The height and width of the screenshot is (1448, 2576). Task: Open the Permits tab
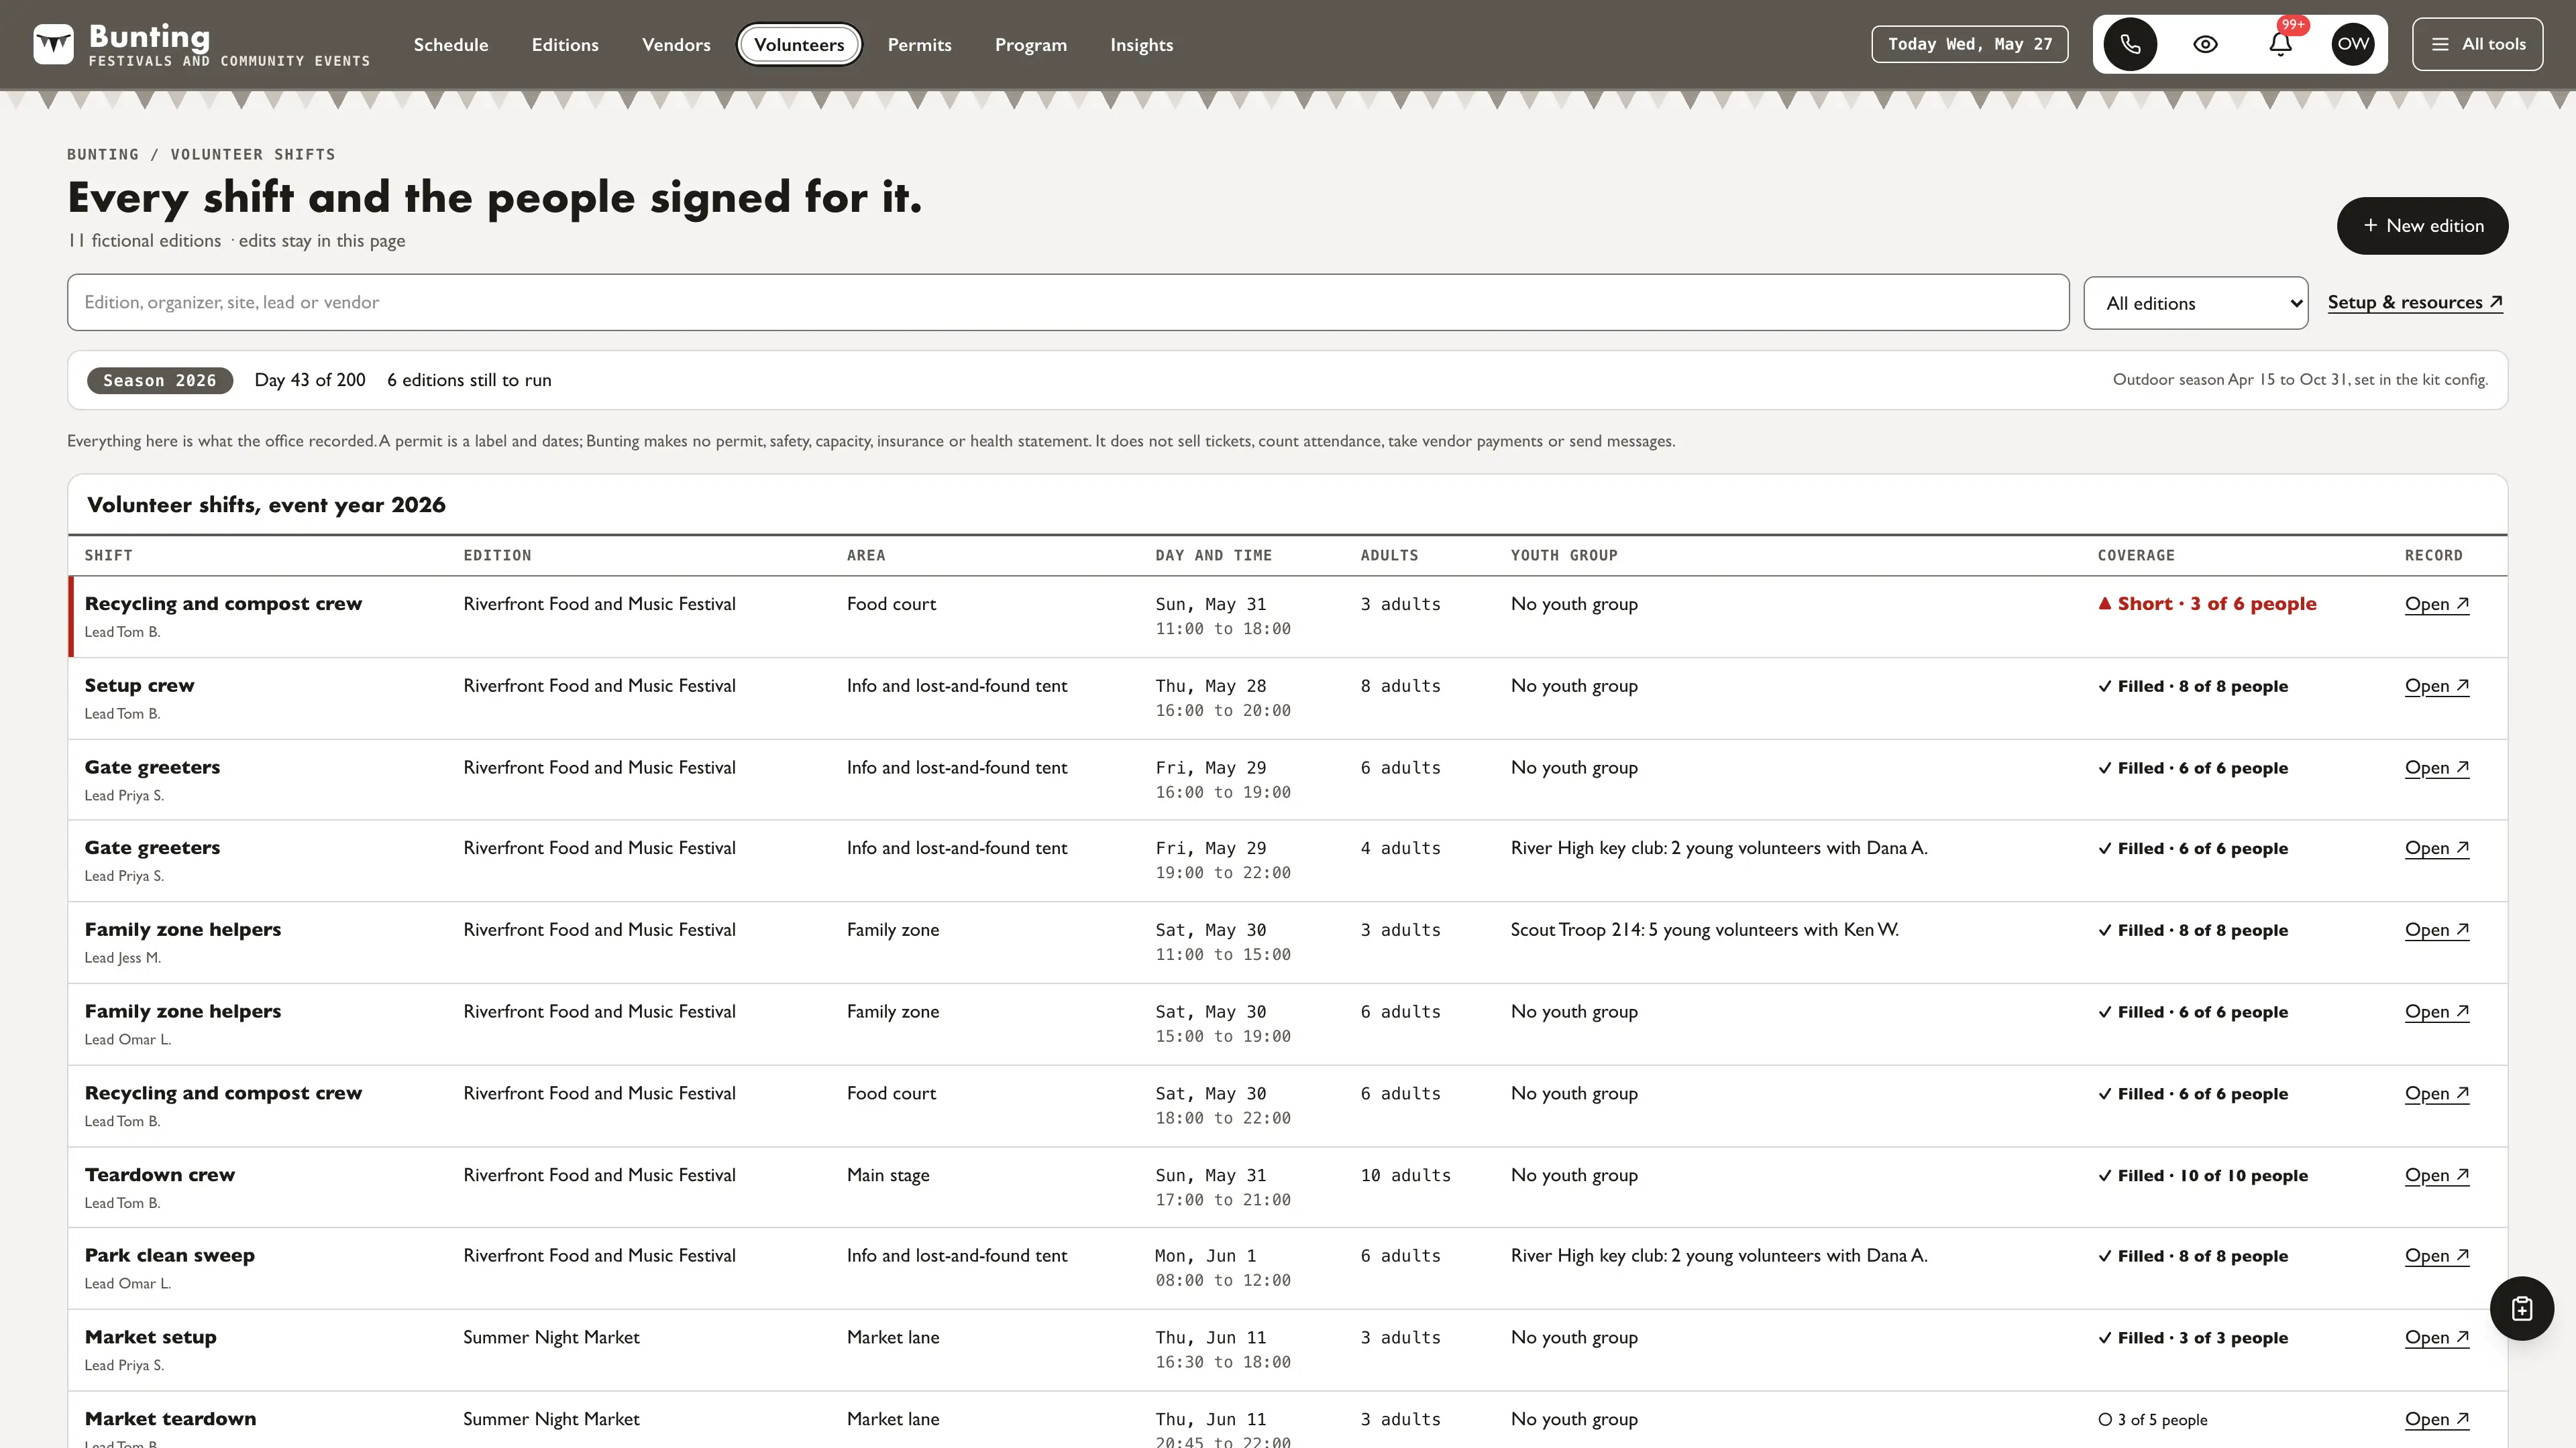coord(919,45)
